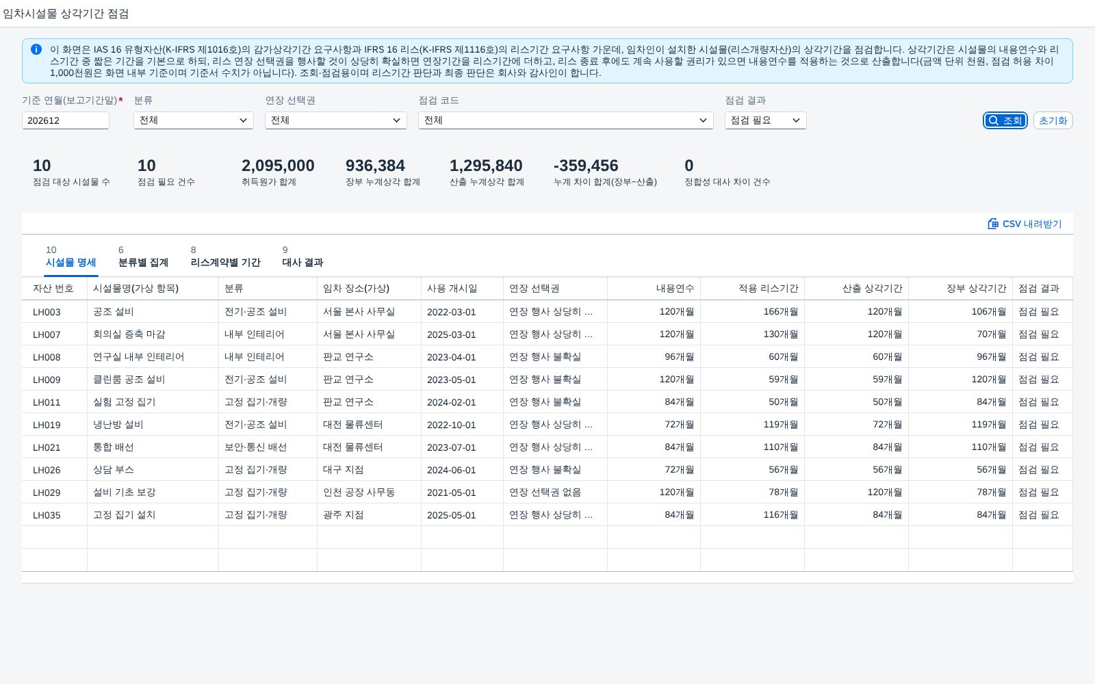Click the 장부 상각기간 column header
Image resolution: width=1095 pixels, height=684 pixels.
pos(960,289)
